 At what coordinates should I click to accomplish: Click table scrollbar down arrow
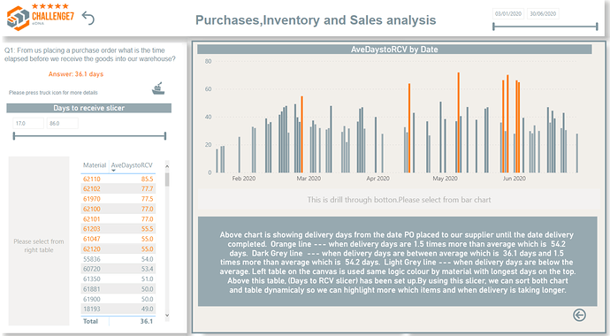pos(167,316)
